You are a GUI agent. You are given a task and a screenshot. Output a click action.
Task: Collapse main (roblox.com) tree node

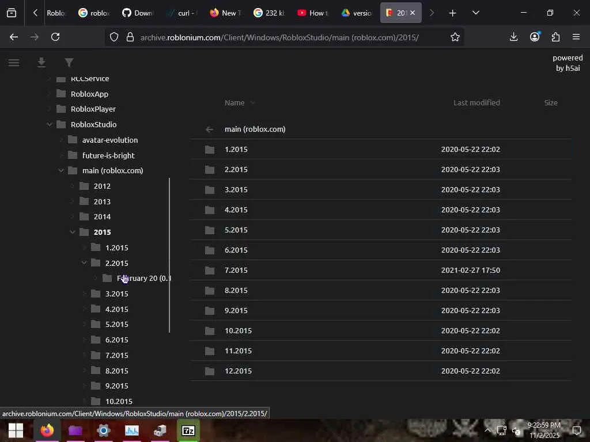tap(61, 170)
